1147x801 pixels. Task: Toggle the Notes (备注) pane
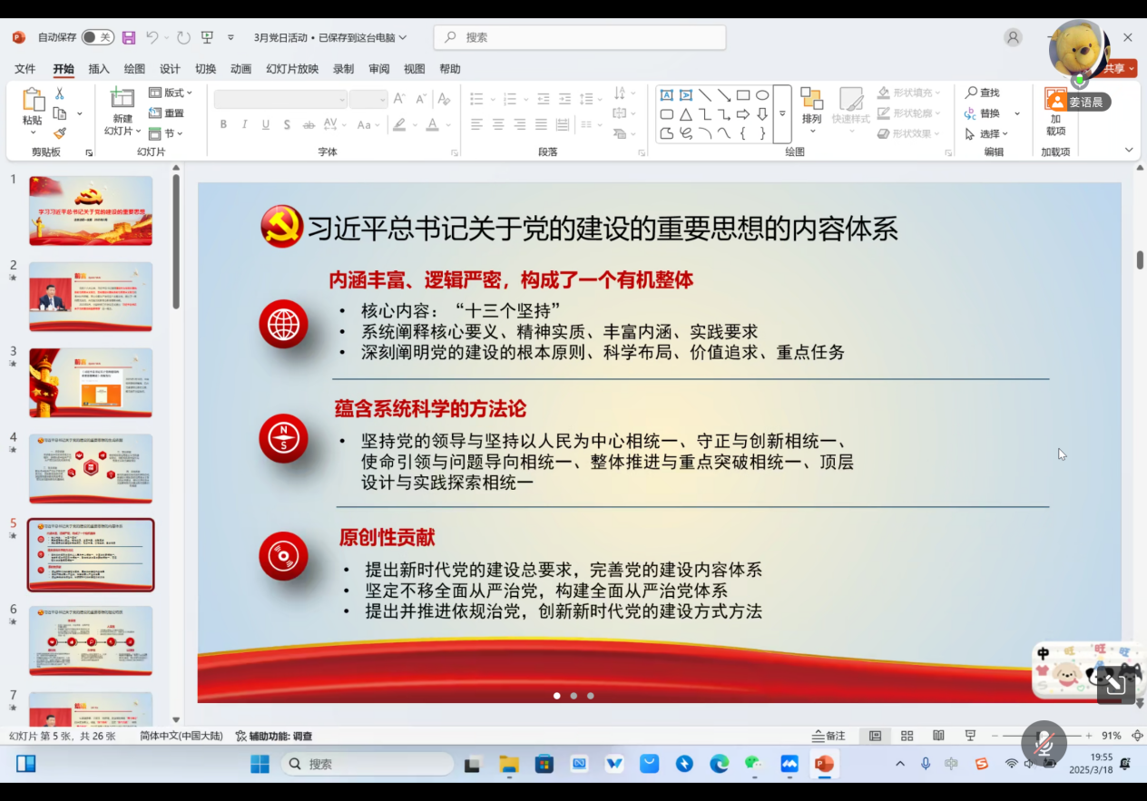click(x=828, y=736)
